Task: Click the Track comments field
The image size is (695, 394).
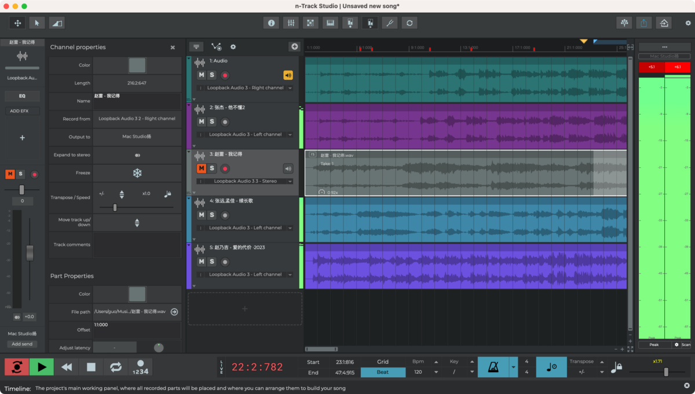Action: click(137, 245)
